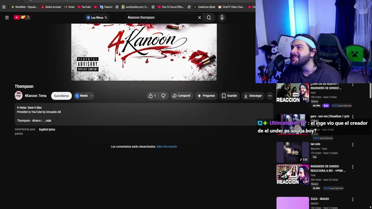Click the Explicit lyrics label
Screen dimensions: 372x209
pos(47,129)
